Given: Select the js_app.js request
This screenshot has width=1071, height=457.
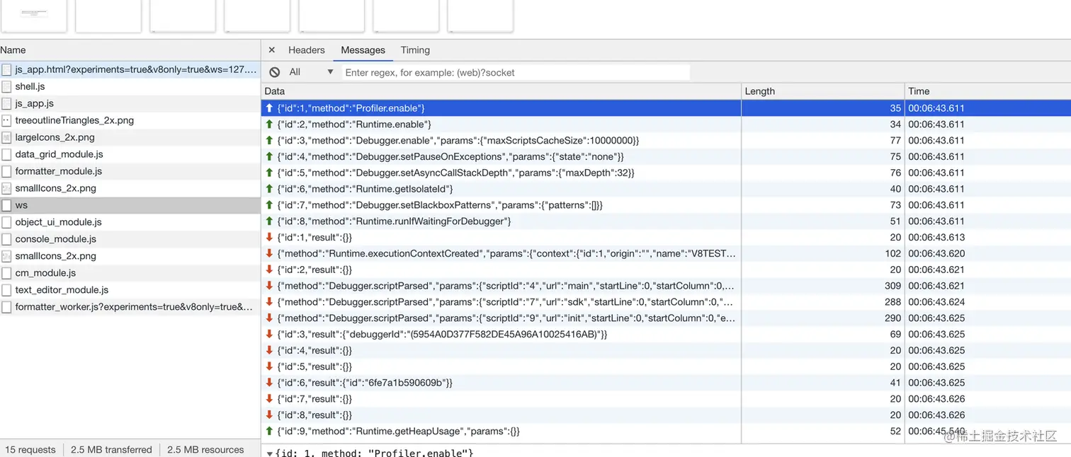Looking at the screenshot, I should [x=130, y=103].
